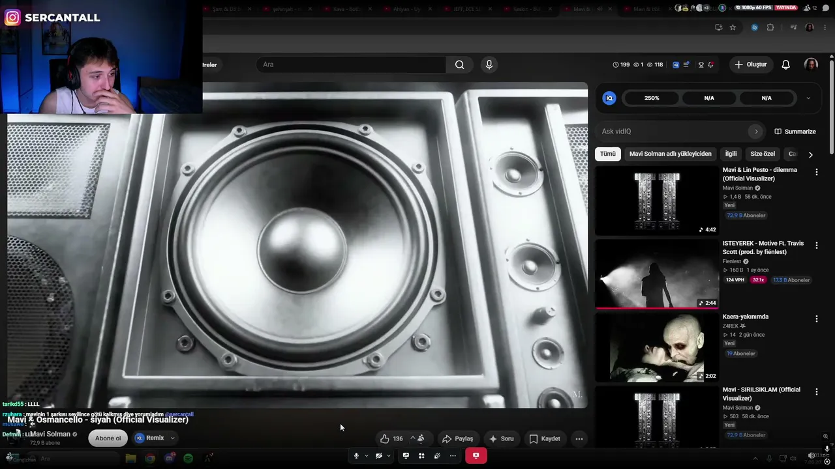Select the İlgili filter chip
The height and width of the screenshot is (469, 835).
point(731,154)
